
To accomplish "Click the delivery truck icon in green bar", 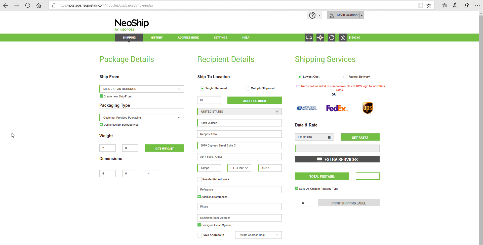I will coord(309,38).
